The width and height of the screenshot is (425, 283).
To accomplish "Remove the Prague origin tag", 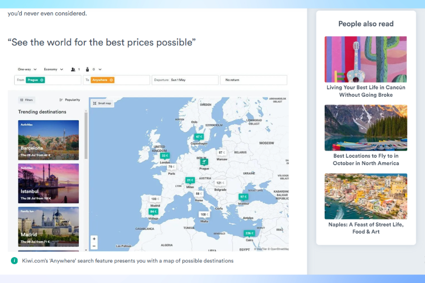I will pyautogui.click(x=42, y=80).
